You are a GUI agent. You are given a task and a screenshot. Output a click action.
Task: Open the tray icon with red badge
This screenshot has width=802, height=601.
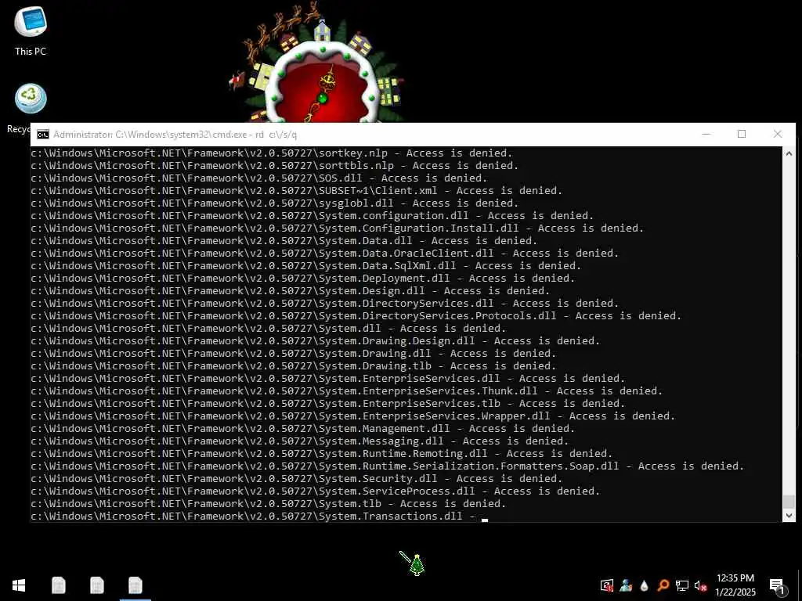tap(607, 585)
